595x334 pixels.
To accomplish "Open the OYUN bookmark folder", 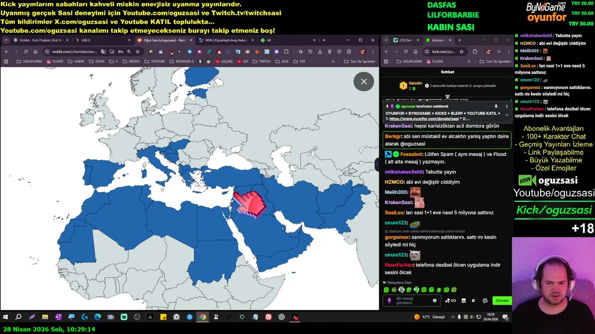I will 97,61.
